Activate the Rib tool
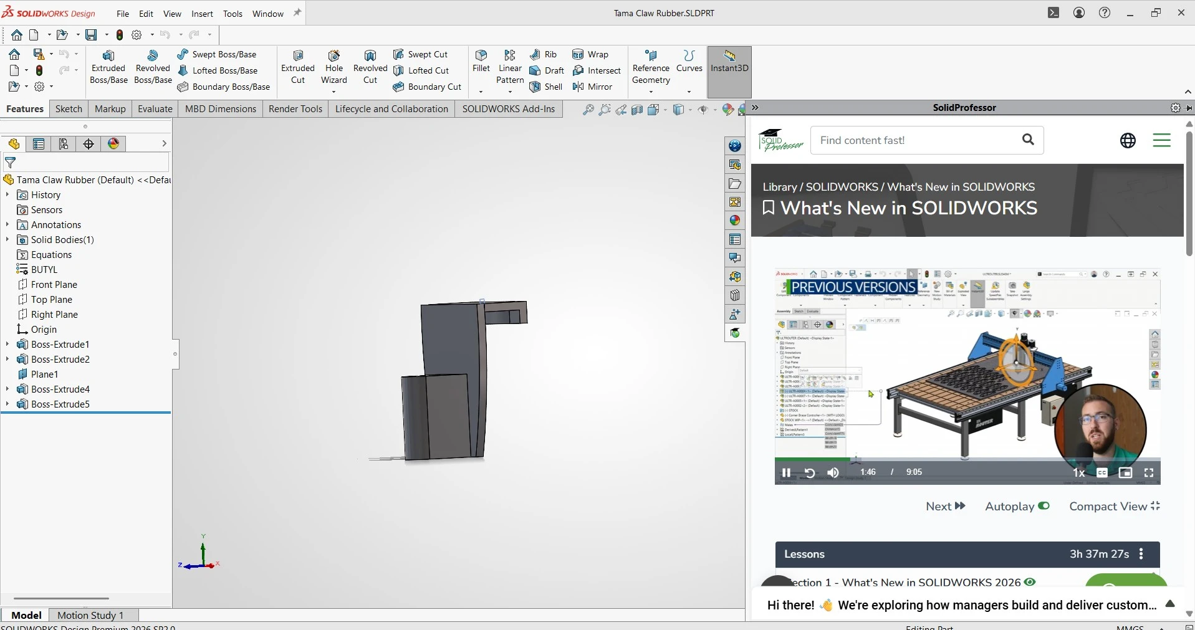 point(543,54)
